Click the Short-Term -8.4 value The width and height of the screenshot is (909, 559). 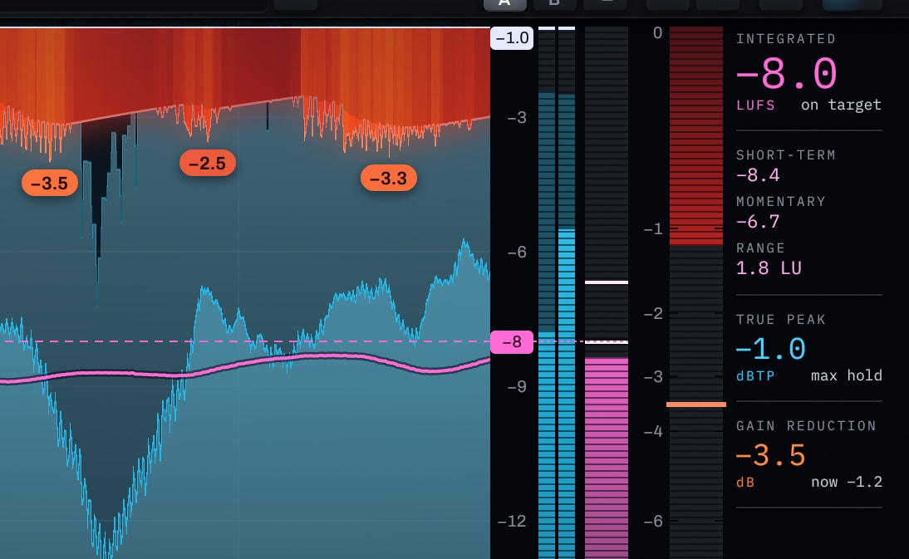click(x=759, y=175)
